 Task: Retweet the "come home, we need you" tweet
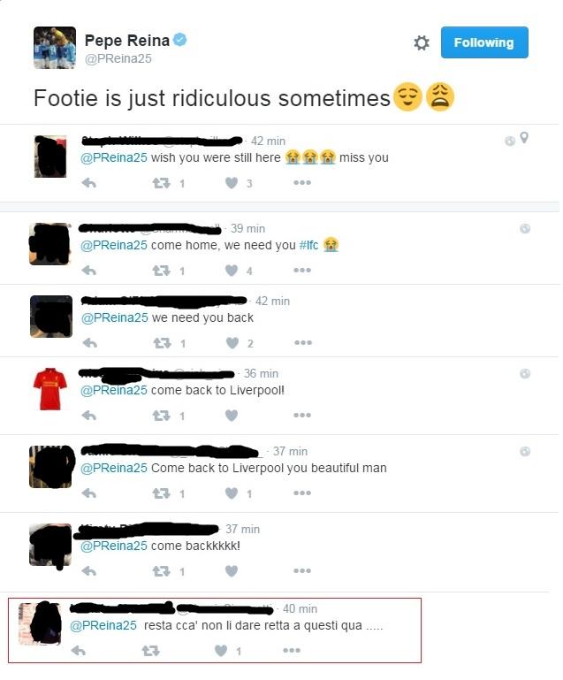pos(161,271)
